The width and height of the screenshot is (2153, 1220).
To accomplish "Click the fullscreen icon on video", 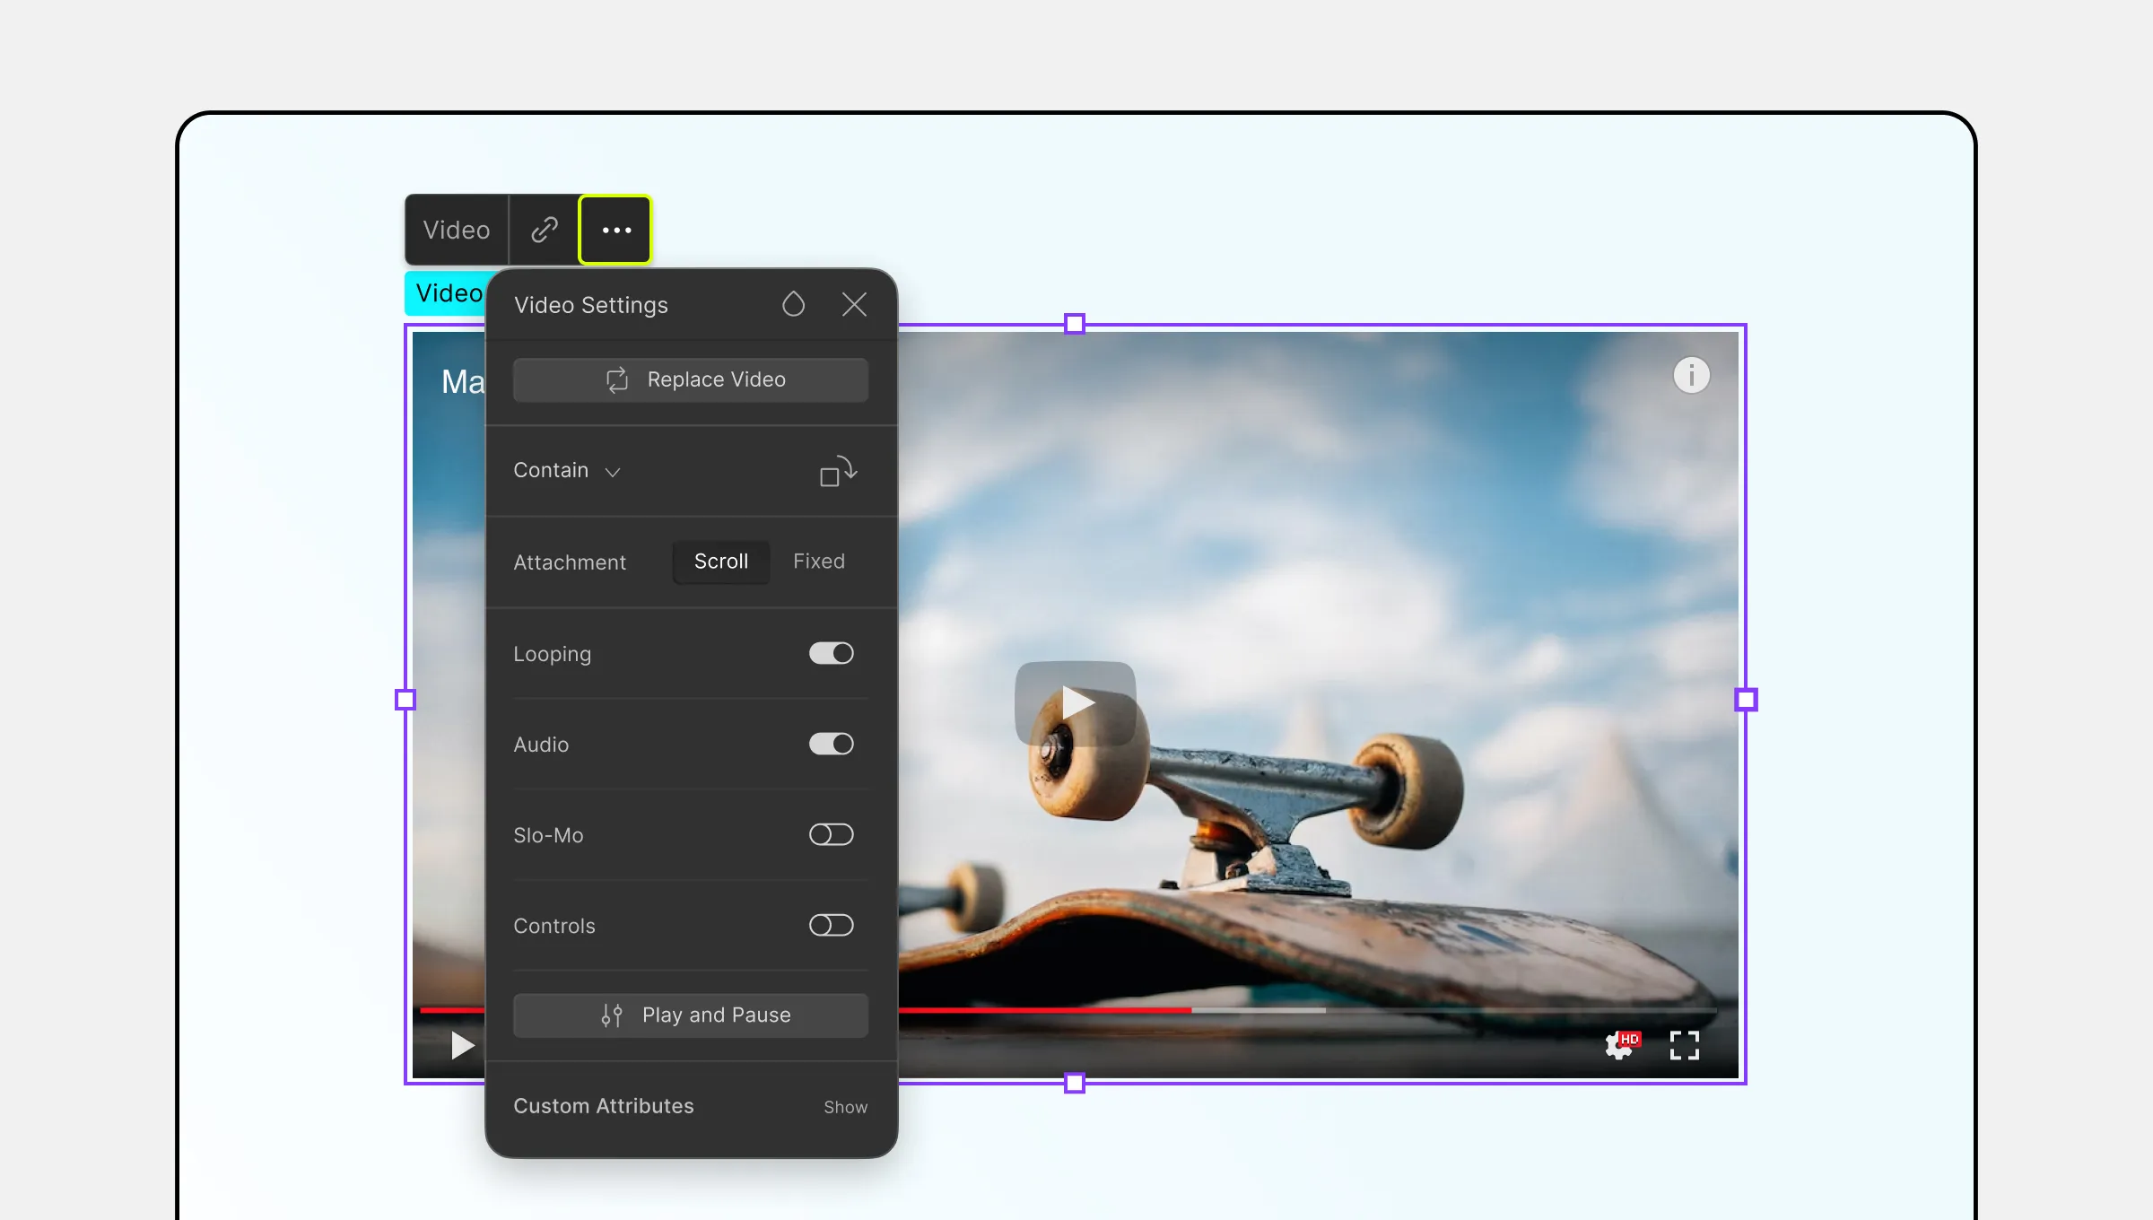I will pyautogui.click(x=1684, y=1045).
